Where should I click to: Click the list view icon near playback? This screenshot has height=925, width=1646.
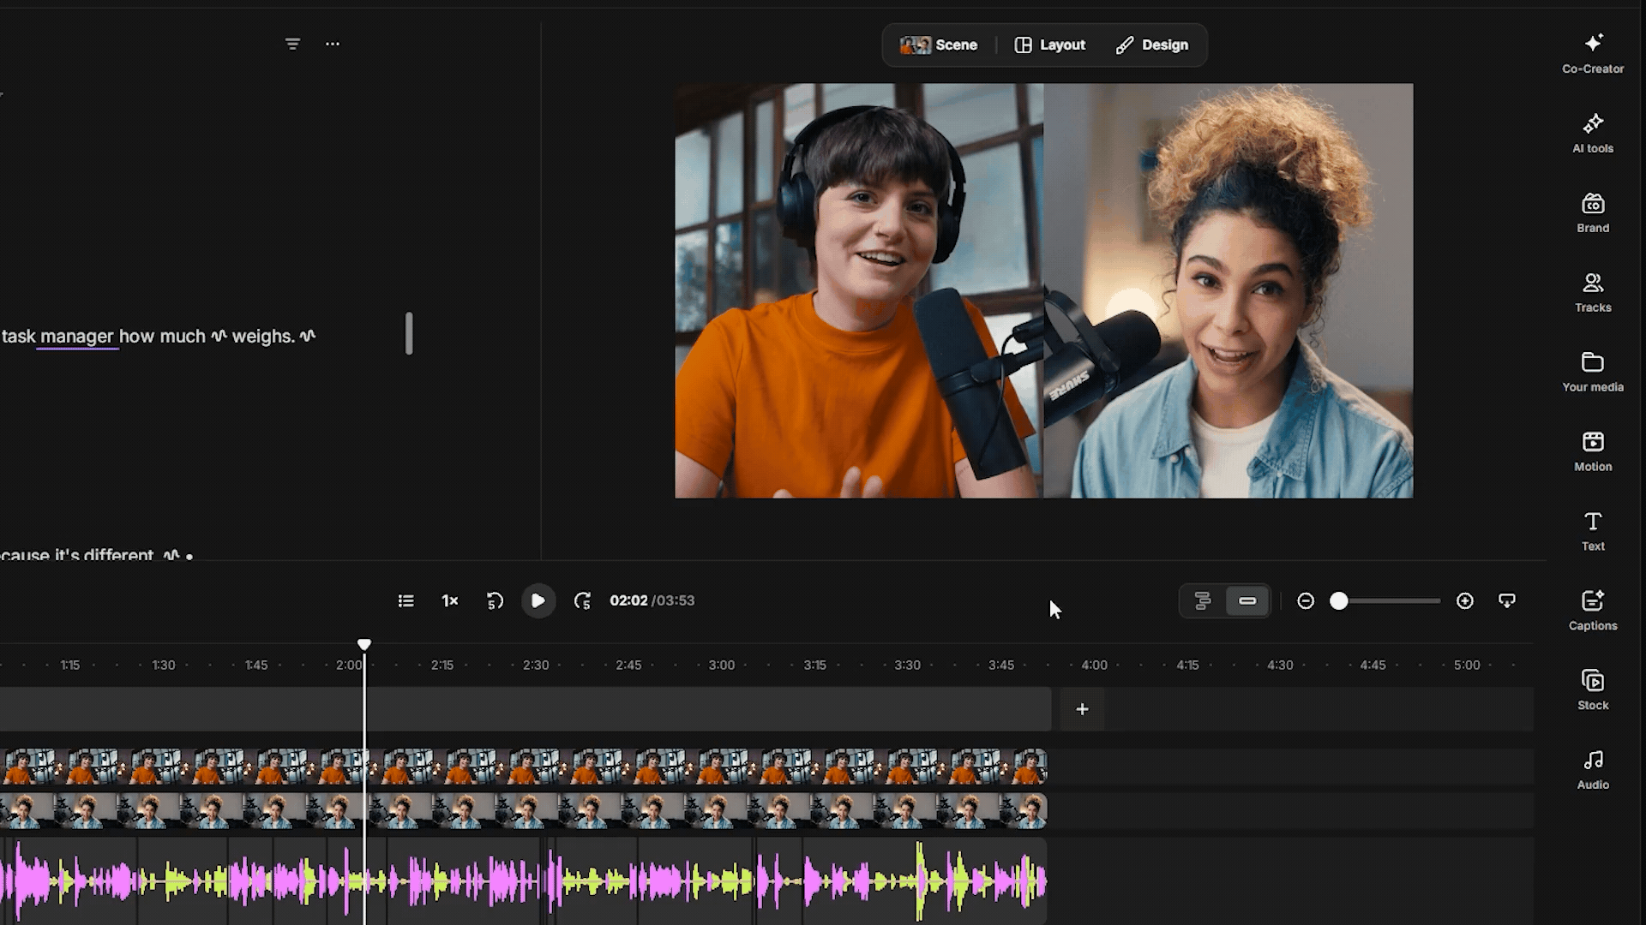point(406,601)
